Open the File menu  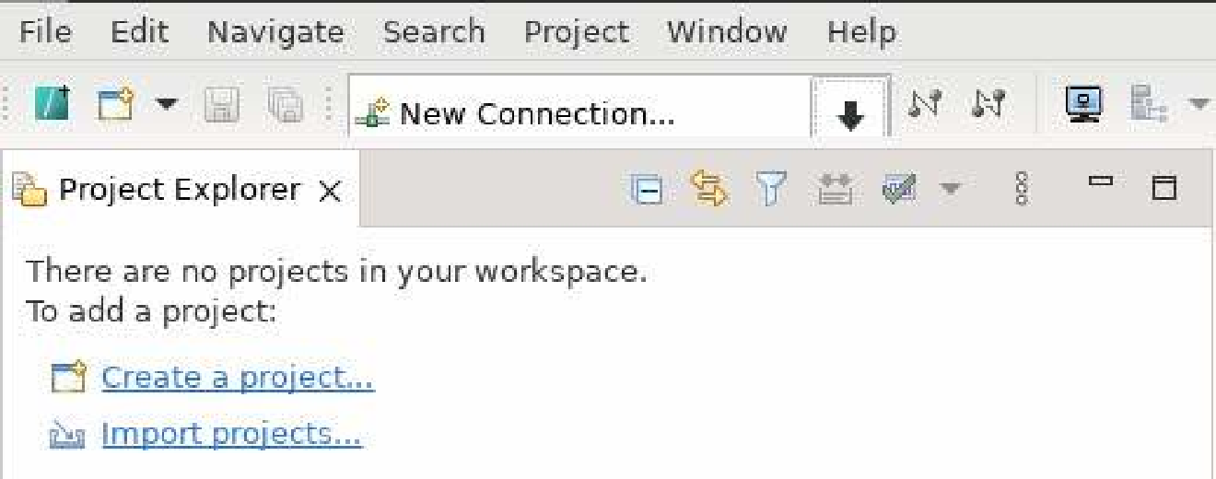[45, 32]
